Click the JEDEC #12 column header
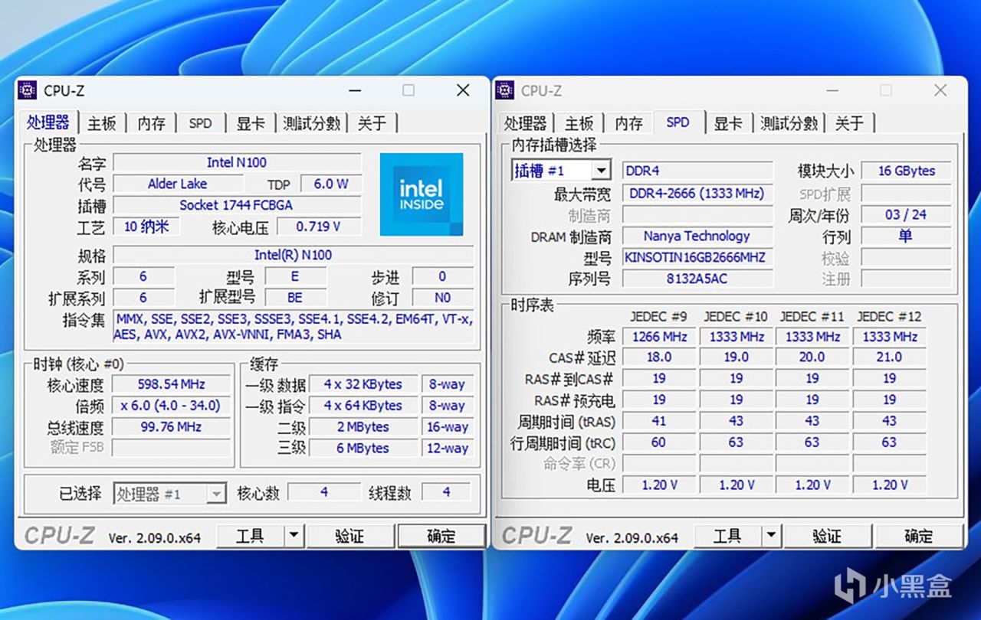 point(889,316)
